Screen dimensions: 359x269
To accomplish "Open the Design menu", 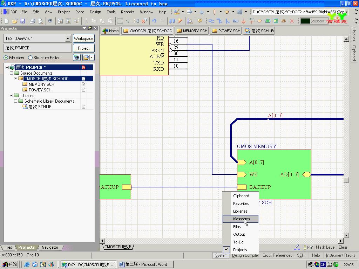I will coord(95,12).
